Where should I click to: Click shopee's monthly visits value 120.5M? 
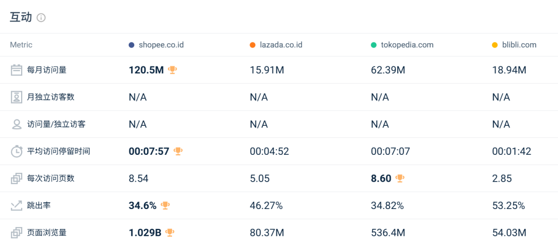146,70
